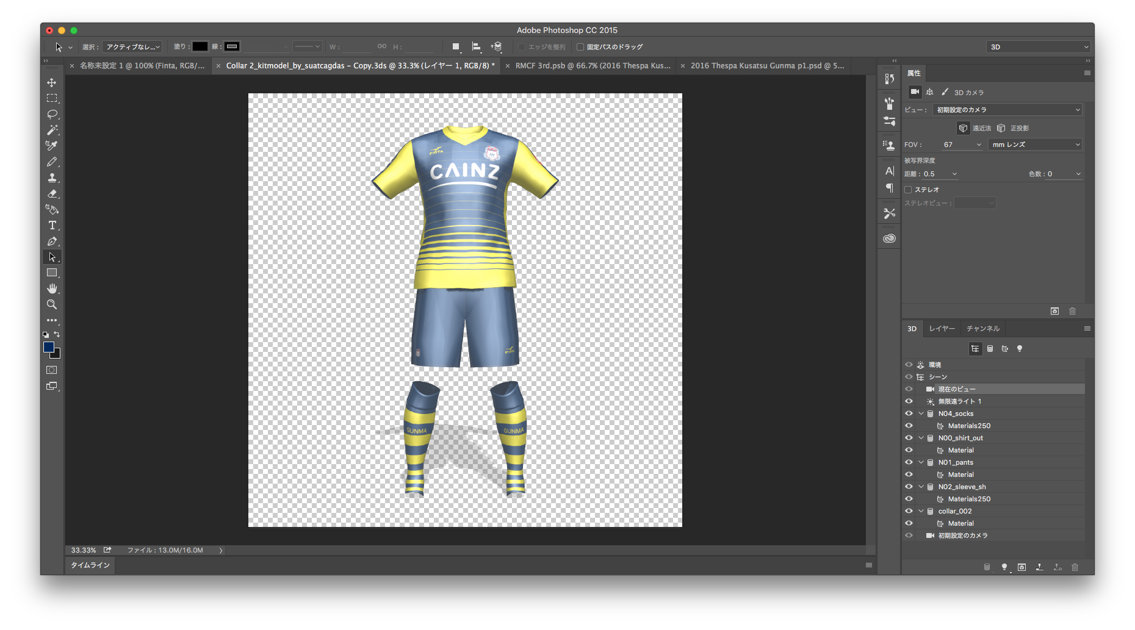Select the Hand tool

[52, 288]
